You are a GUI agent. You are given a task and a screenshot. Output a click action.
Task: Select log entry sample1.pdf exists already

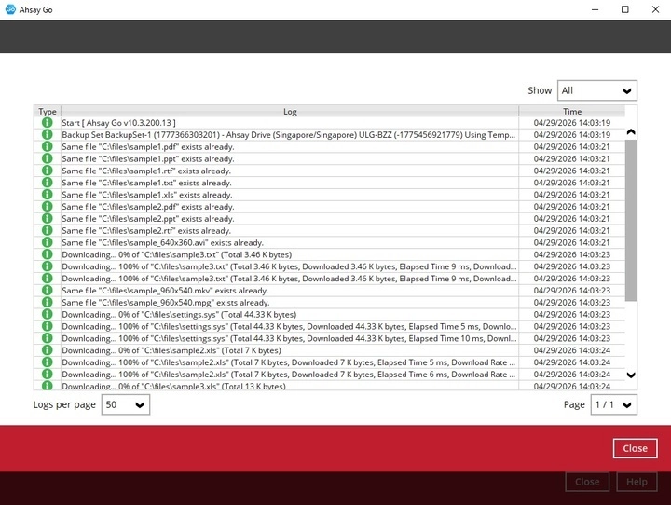click(x=148, y=147)
